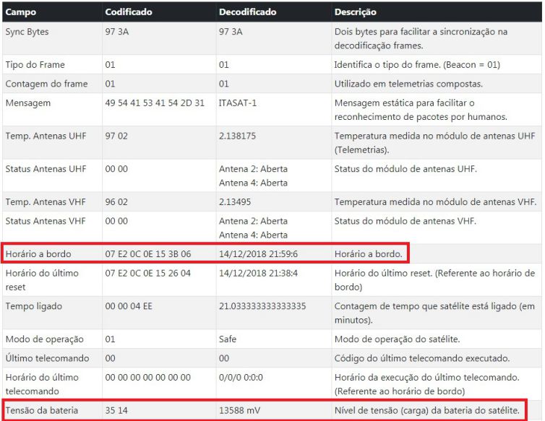The height and width of the screenshot is (421, 545).
Task: Select the 'Safe' operation mode value
Action: coord(228,339)
